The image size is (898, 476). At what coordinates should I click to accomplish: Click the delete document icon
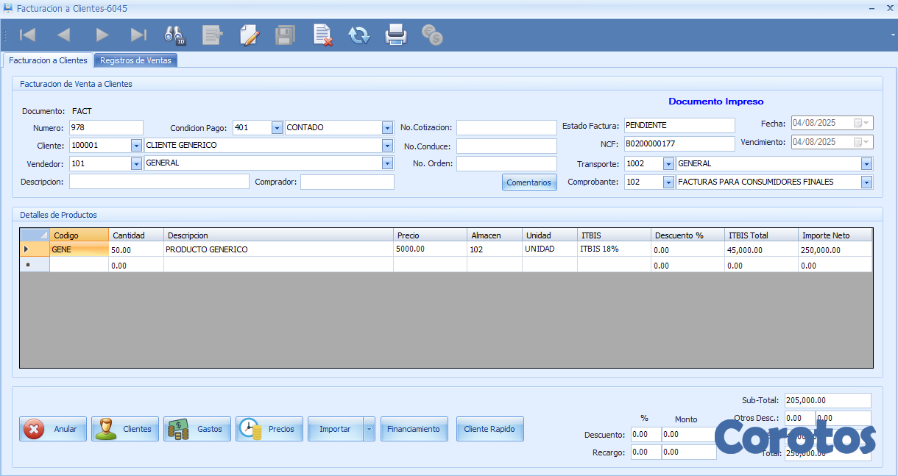click(322, 35)
